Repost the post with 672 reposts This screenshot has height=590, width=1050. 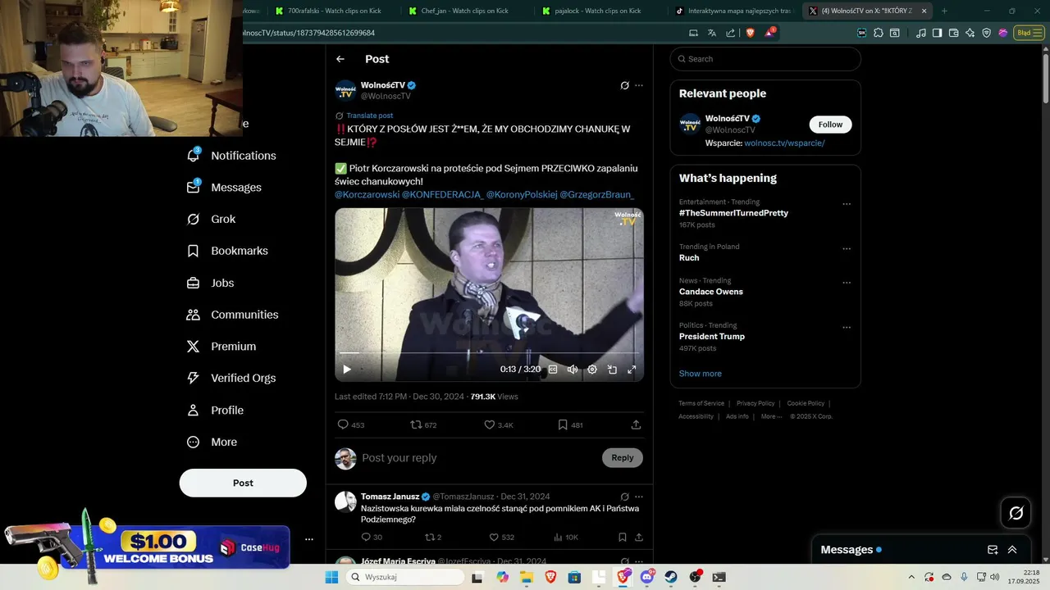[x=416, y=424]
